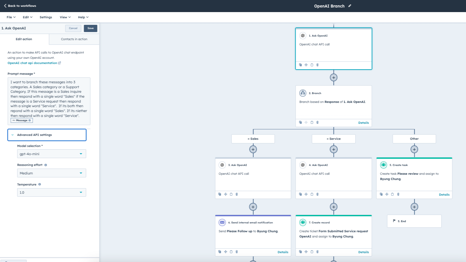Screen dimensions: 466x262
Task: Go Back to workflows
Action: click(20, 6)
